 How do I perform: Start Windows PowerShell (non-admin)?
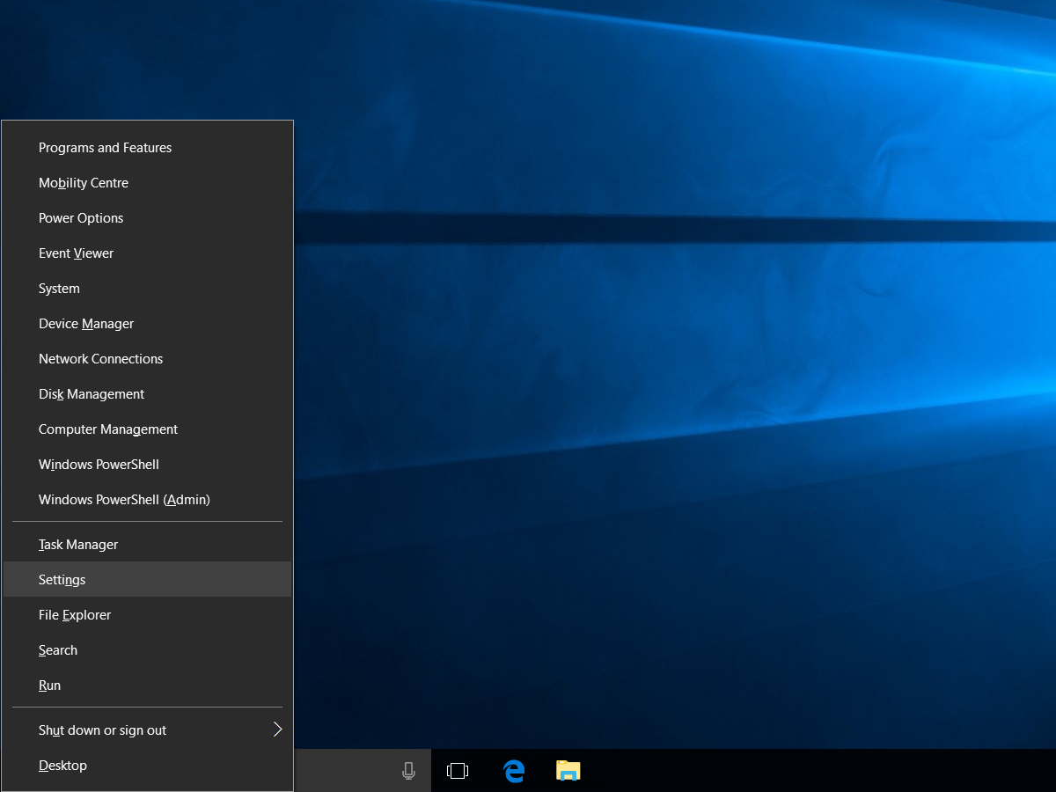coord(147,465)
